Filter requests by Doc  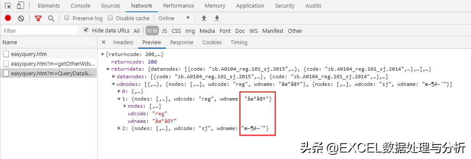click(x=240, y=31)
